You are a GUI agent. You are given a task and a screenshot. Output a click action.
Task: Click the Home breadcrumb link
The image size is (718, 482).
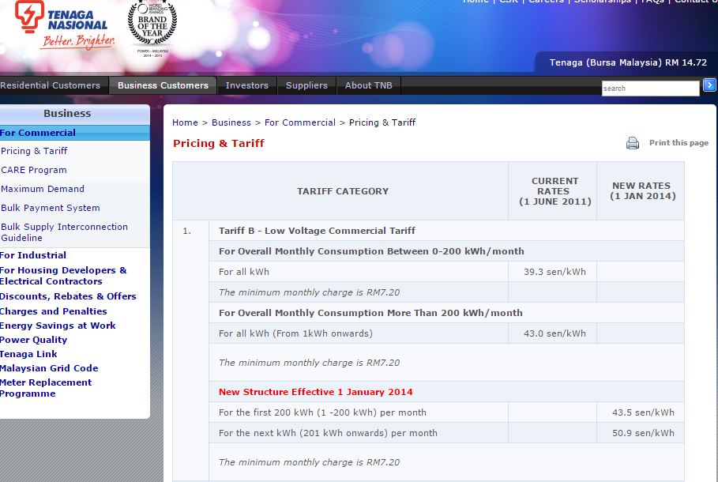(185, 122)
